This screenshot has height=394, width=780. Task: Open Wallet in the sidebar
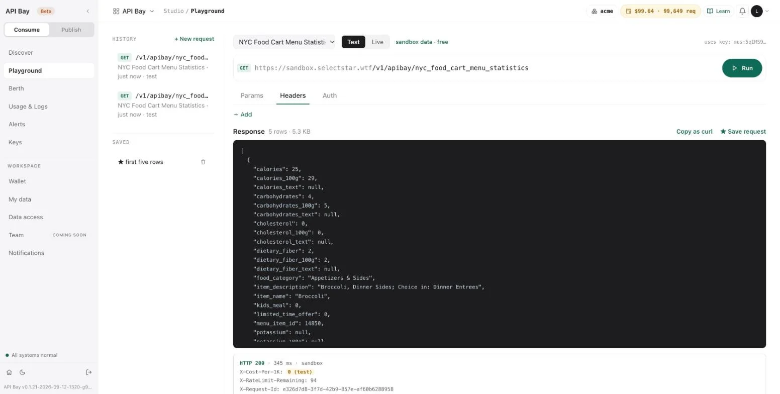[49, 181]
